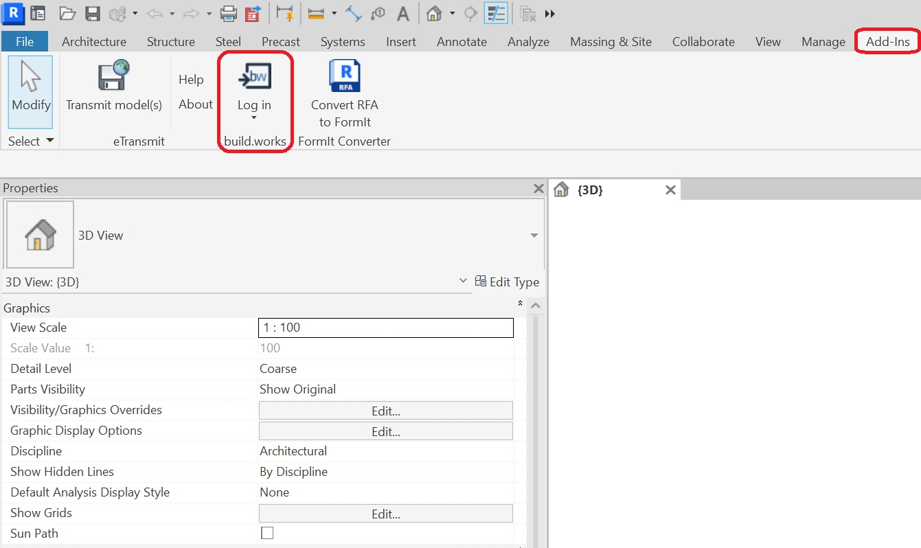
Task: Click the red Publish/Export icon
Action: coord(253,13)
